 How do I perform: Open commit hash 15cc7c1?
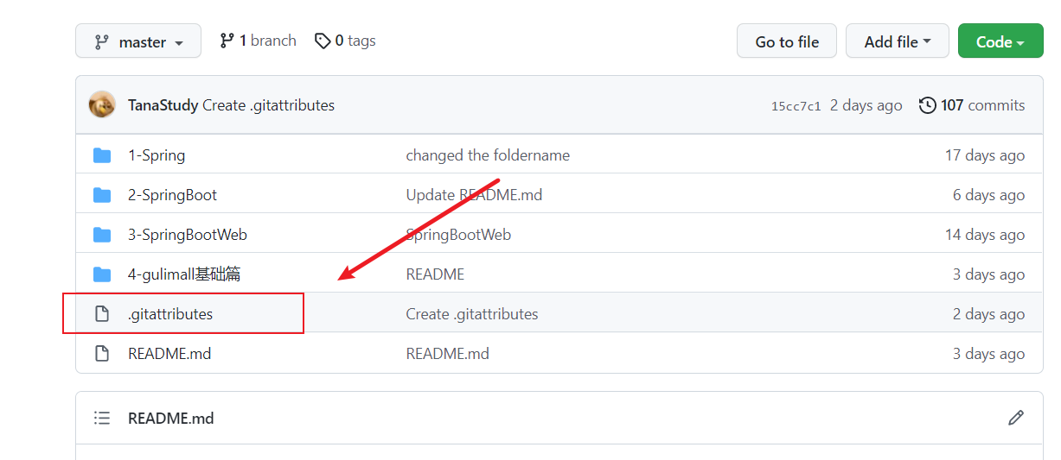pyautogui.click(x=796, y=106)
